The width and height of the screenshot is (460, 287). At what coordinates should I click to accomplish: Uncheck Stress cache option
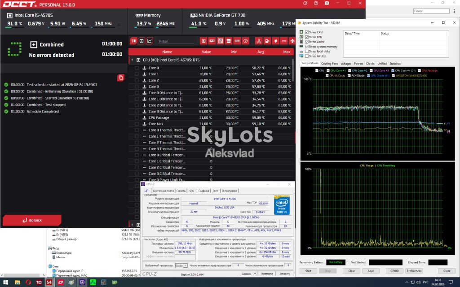[307, 42]
